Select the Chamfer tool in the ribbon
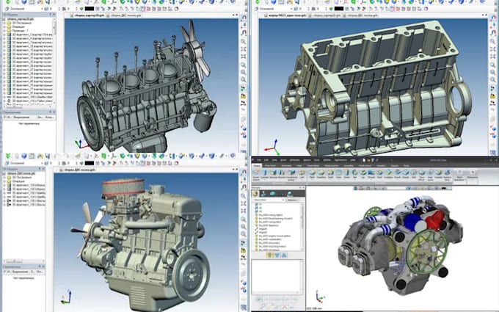Viewport: 499px width, 312px height. click(321, 175)
